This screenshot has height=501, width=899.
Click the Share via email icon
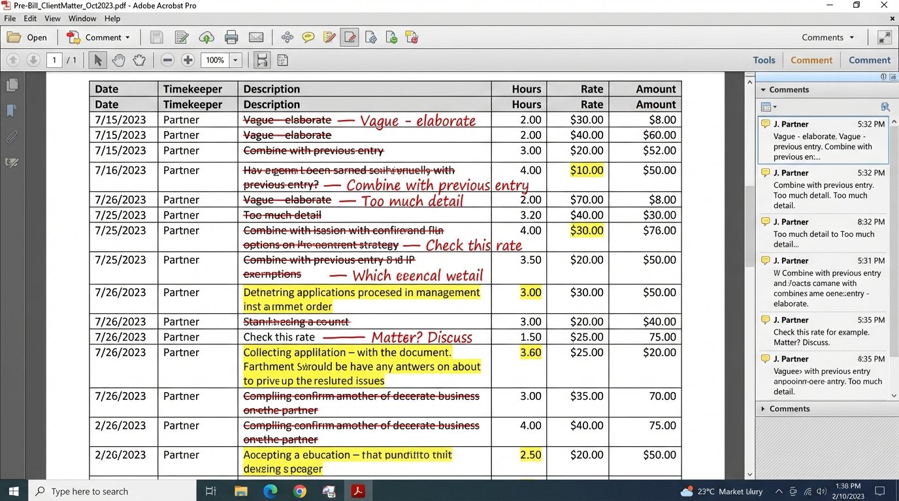point(256,37)
